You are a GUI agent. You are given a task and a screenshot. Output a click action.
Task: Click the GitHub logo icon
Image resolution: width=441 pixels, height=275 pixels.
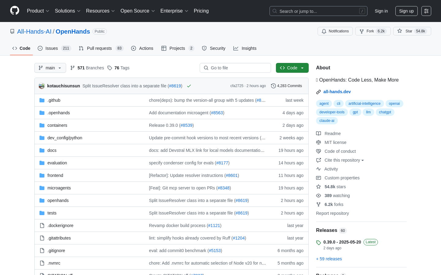coord(15,11)
